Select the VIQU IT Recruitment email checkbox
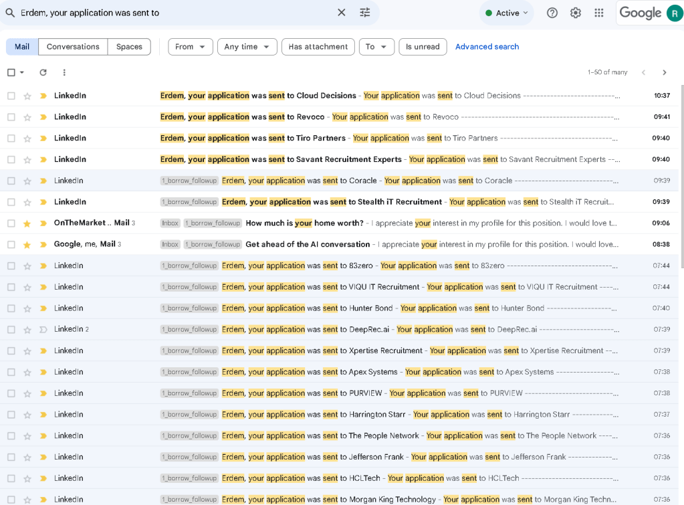684x505 pixels. 11,287
